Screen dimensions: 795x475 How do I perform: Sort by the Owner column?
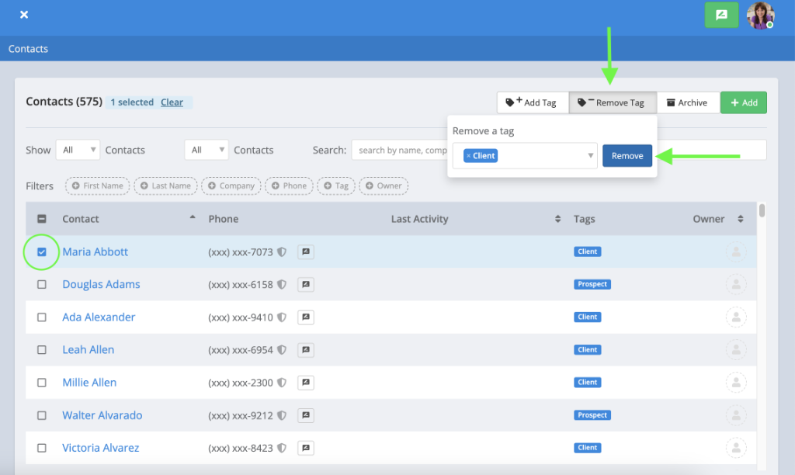coord(740,219)
